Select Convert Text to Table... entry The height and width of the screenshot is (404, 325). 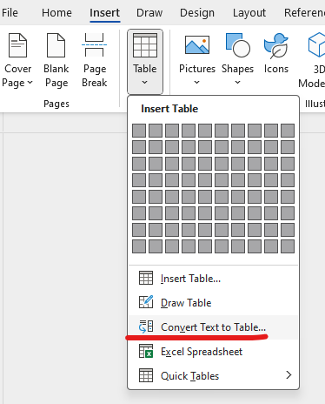coord(213,327)
